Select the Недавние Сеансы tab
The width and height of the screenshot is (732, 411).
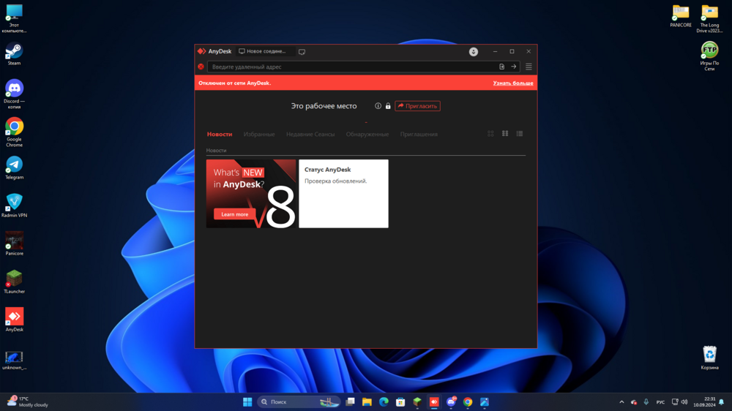point(310,135)
